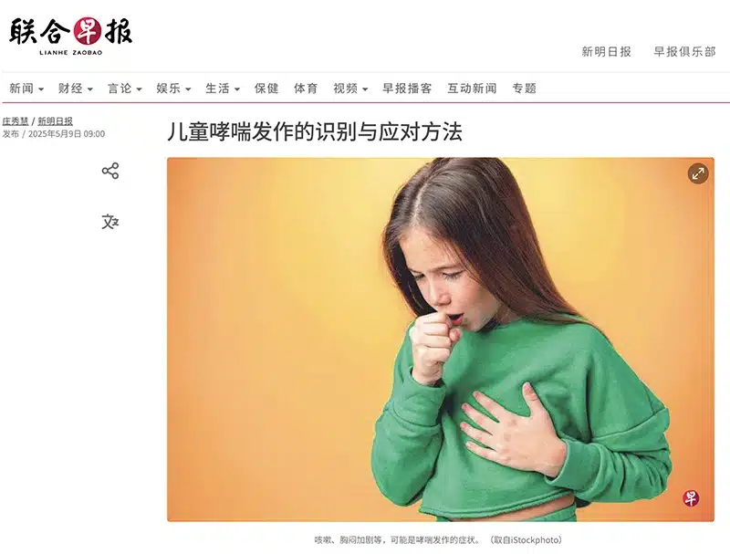Click the translate language icon
This screenshot has height=554, width=730.
110,222
